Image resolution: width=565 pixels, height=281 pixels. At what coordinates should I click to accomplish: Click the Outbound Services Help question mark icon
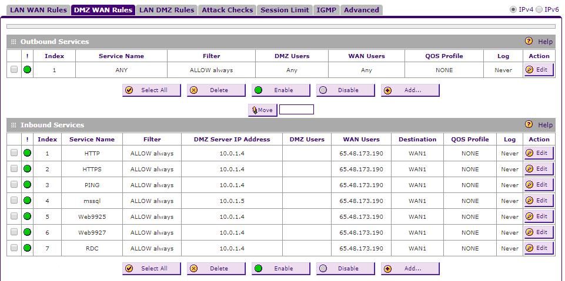[529, 42]
